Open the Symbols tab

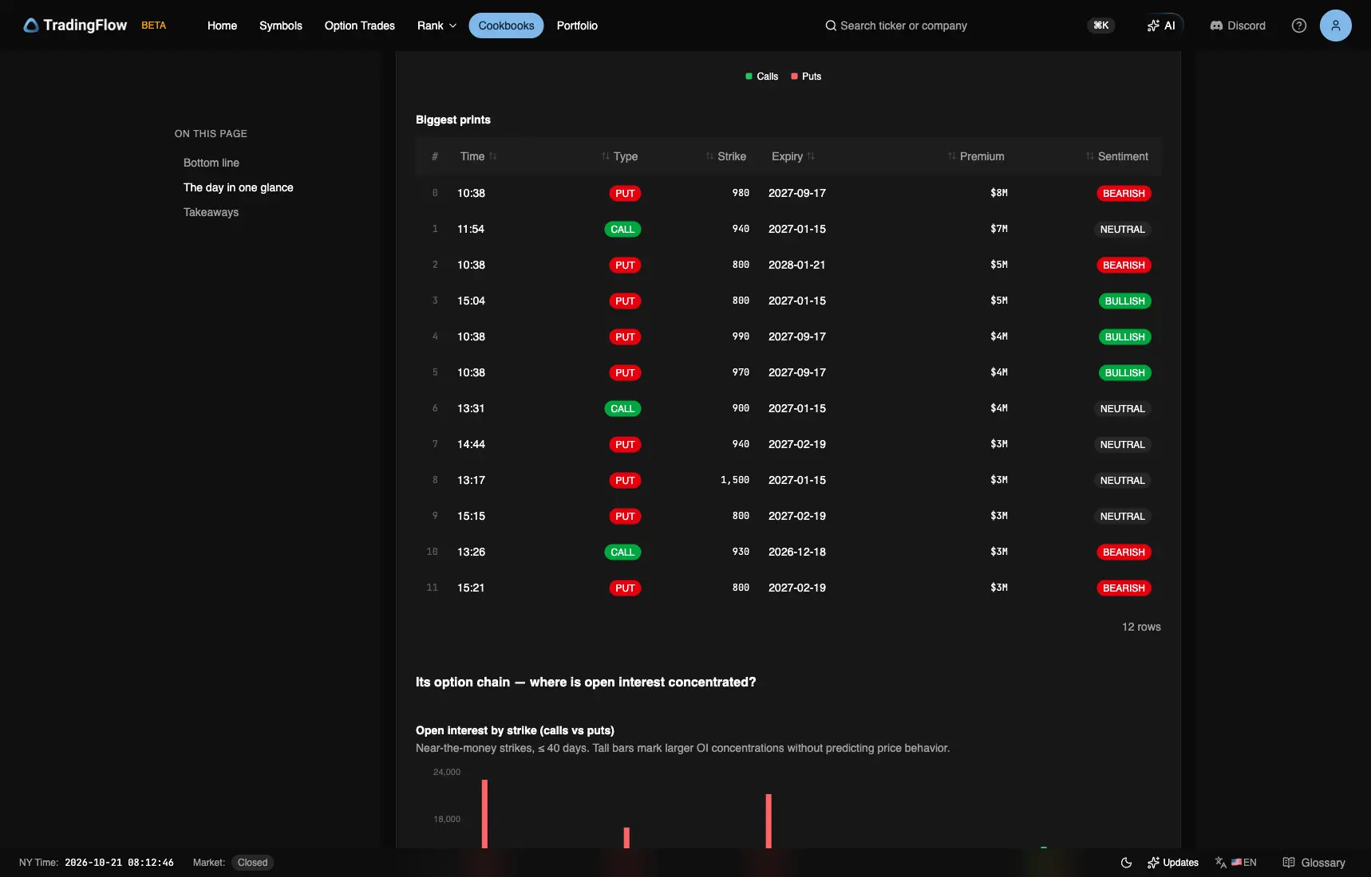pos(281,26)
